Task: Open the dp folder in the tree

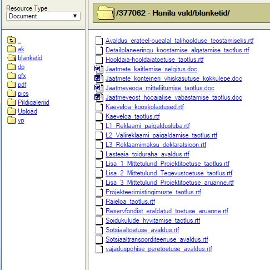Action: pos(21,67)
